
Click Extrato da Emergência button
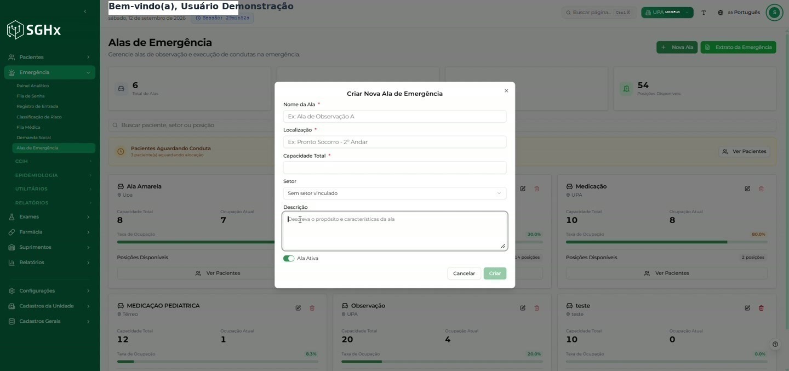pos(738,47)
